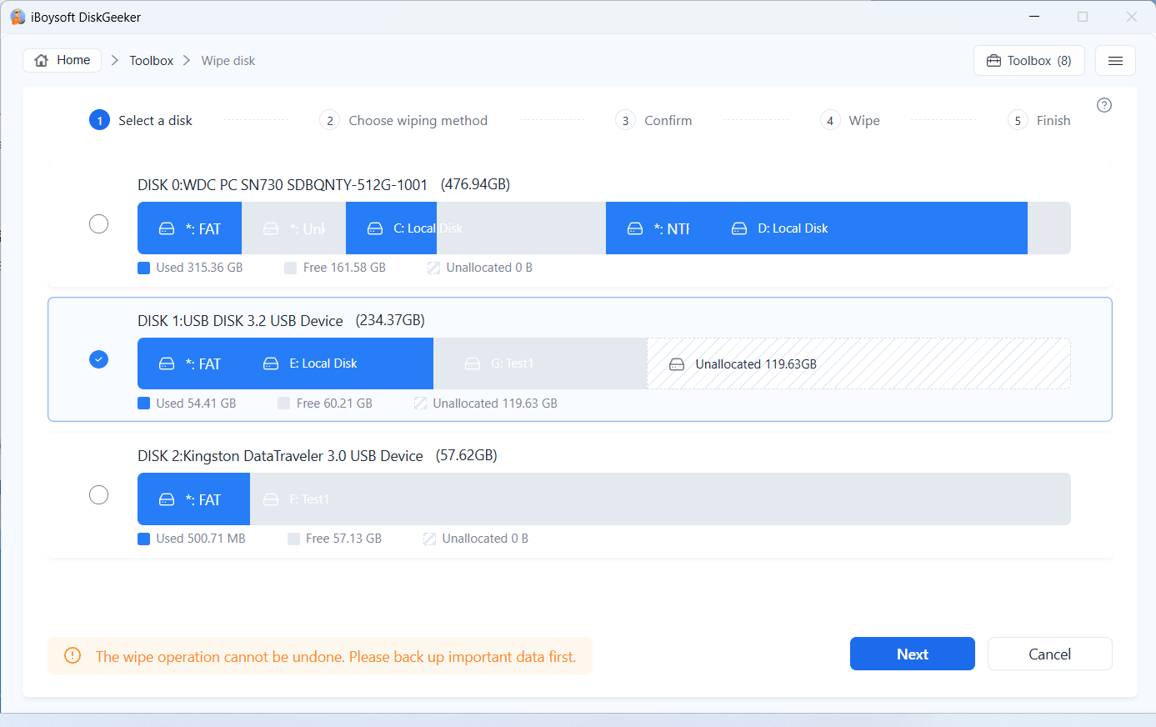This screenshot has height=727, width=1156.
Task: Choose the Disk 2 Kingston radio button
Action: click(98, 495)
